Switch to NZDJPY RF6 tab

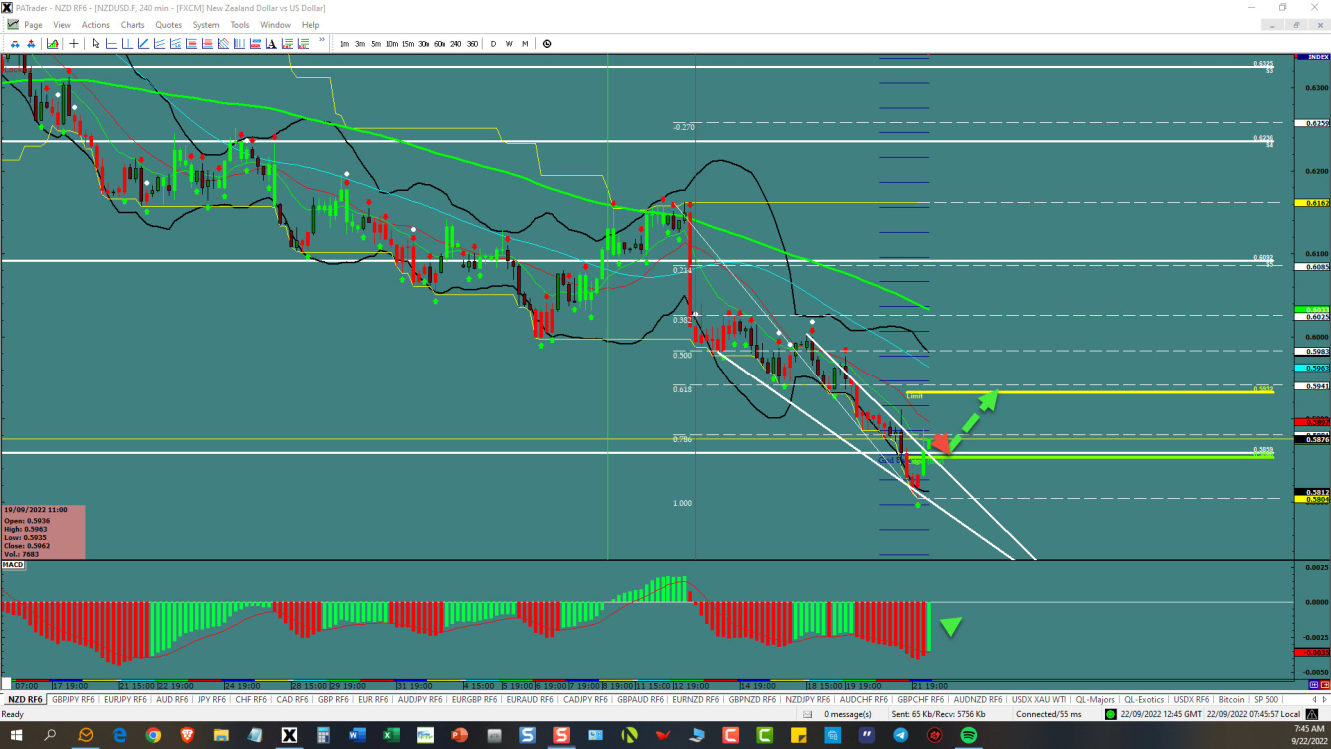807,700
